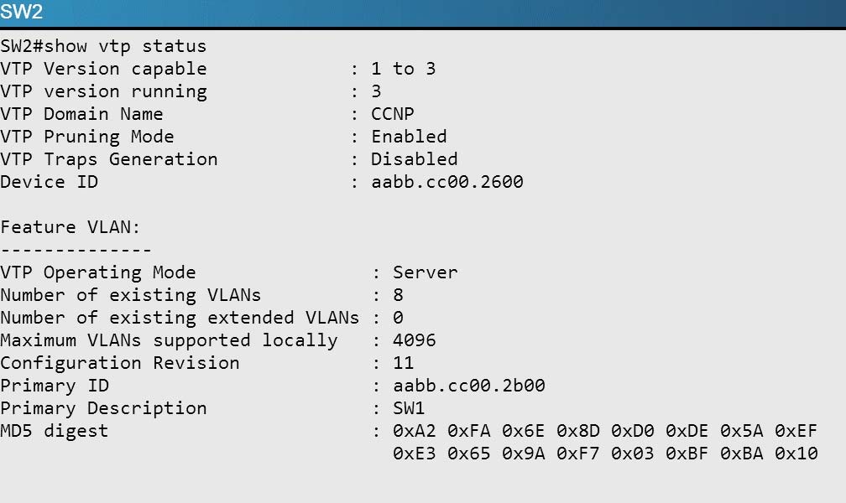Click the Configuration Revision value 11
This screenshot has width=846, height=503.
[404, 363]
